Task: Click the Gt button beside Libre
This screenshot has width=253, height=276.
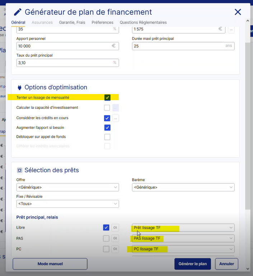Action: (116, 228)
